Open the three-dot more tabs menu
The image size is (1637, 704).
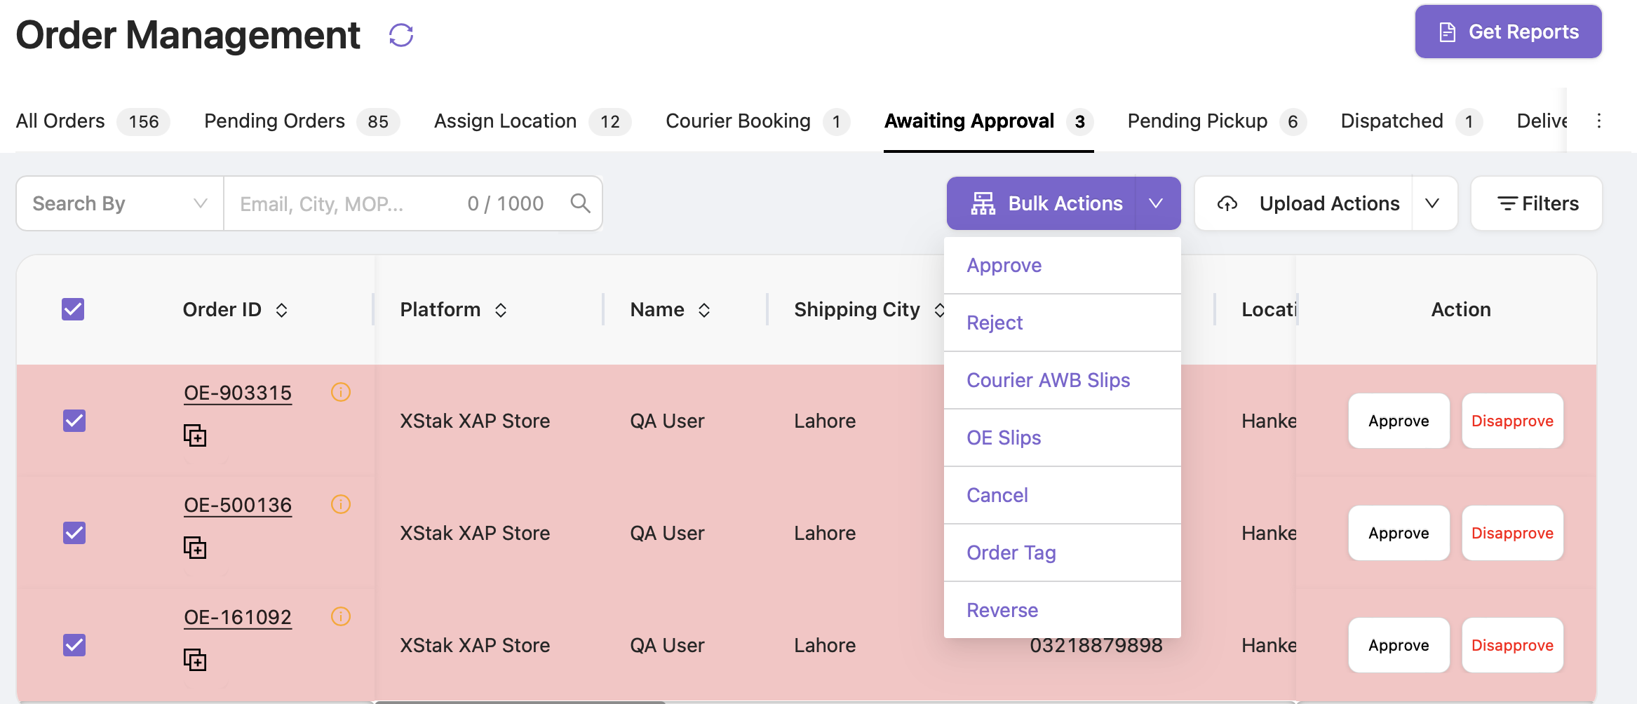1599,121
